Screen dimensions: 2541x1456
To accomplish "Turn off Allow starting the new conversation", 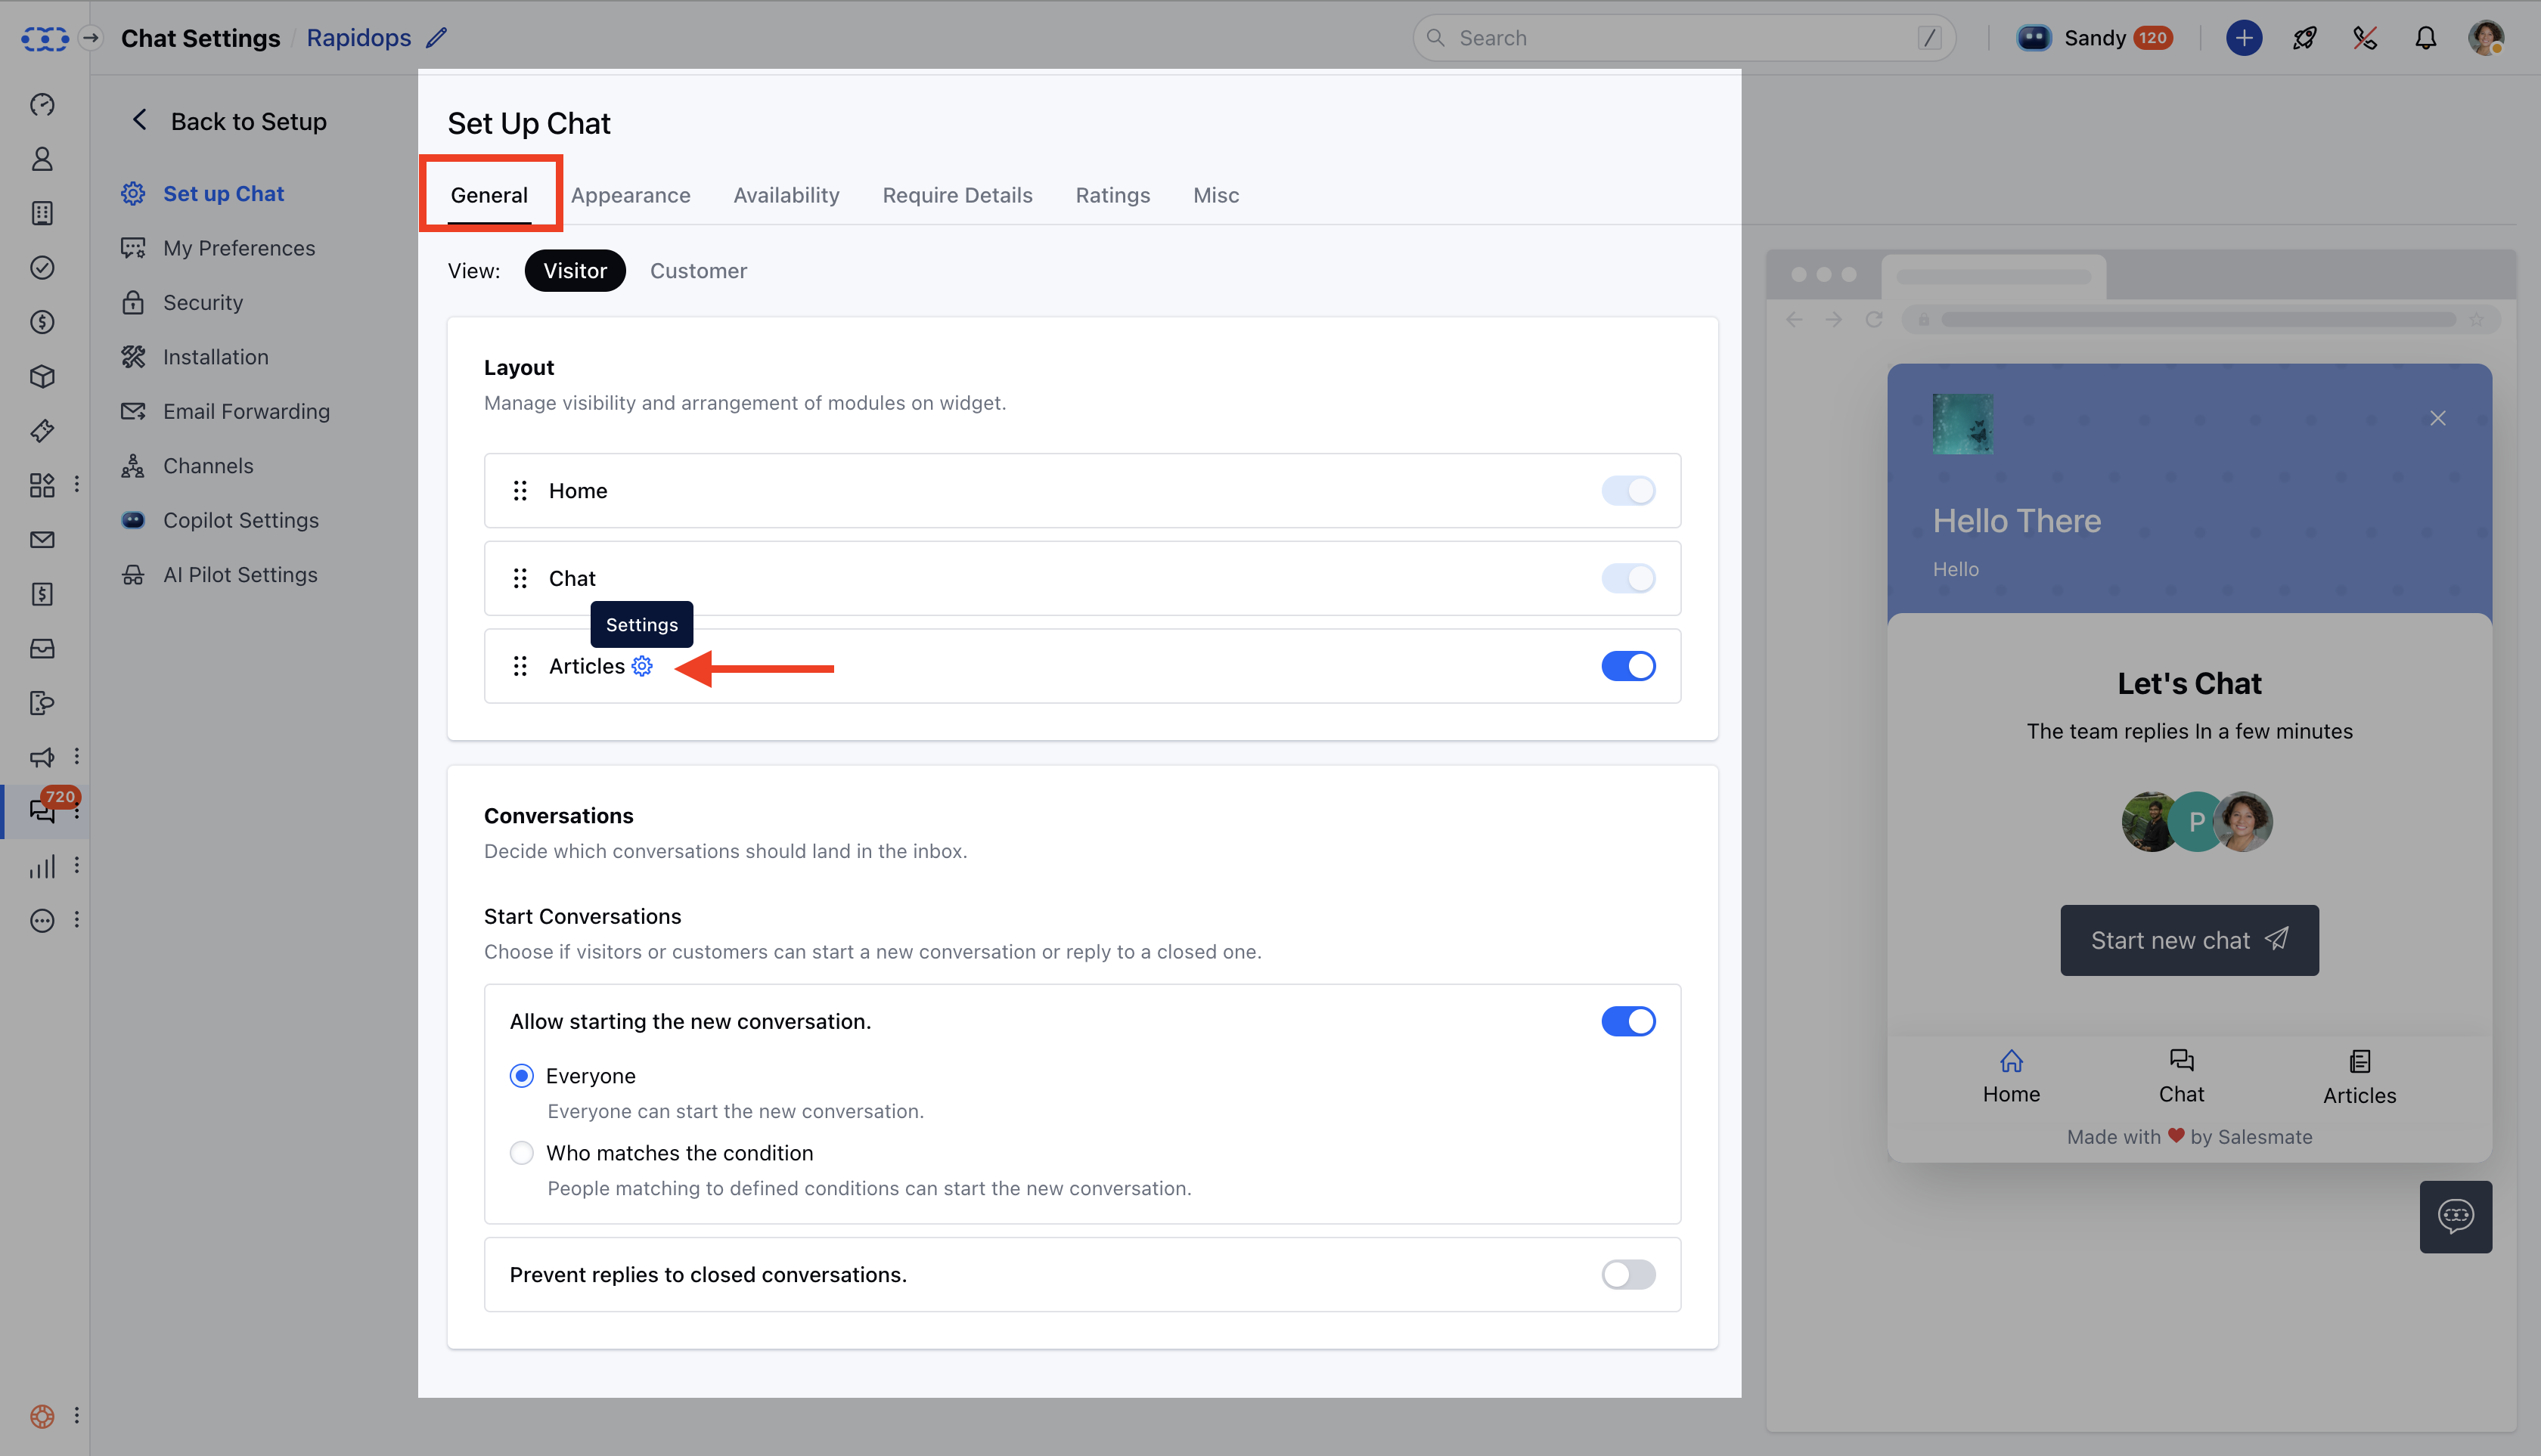I will coord(1627,1021).
